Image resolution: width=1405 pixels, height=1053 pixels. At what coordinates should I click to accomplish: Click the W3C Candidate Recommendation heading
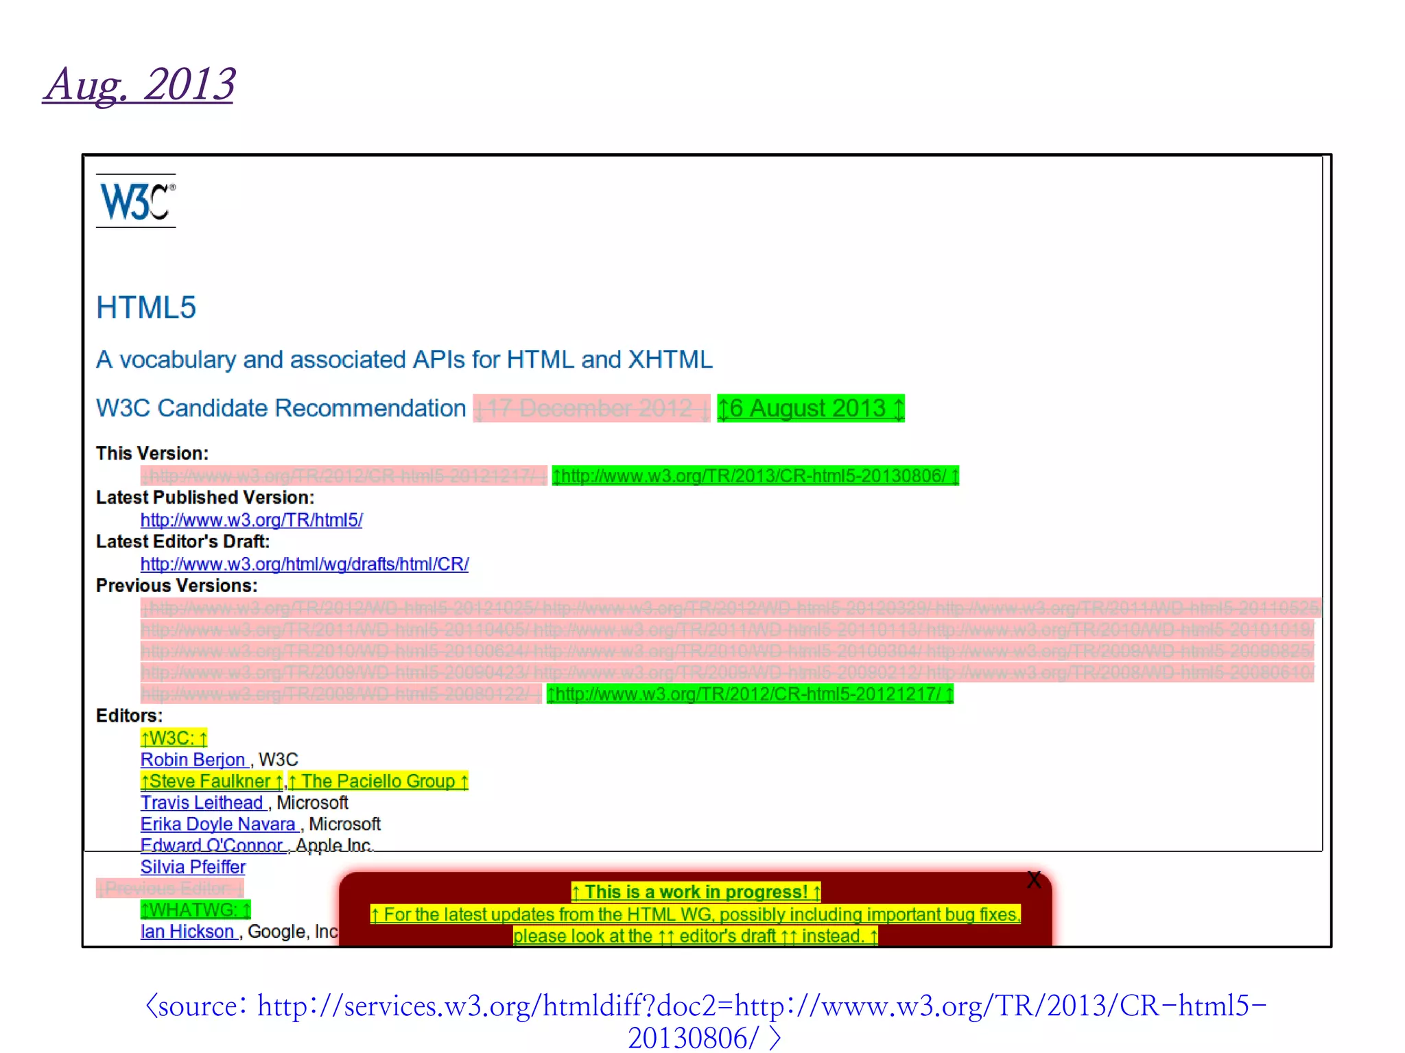click(x=281, y=408)
